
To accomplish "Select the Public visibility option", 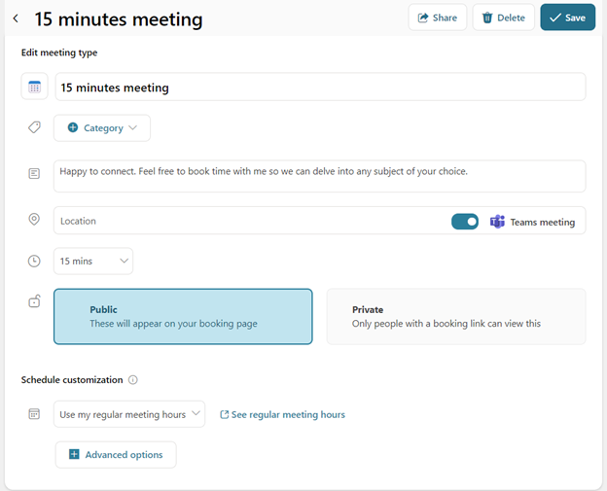I will pos(183,317).
